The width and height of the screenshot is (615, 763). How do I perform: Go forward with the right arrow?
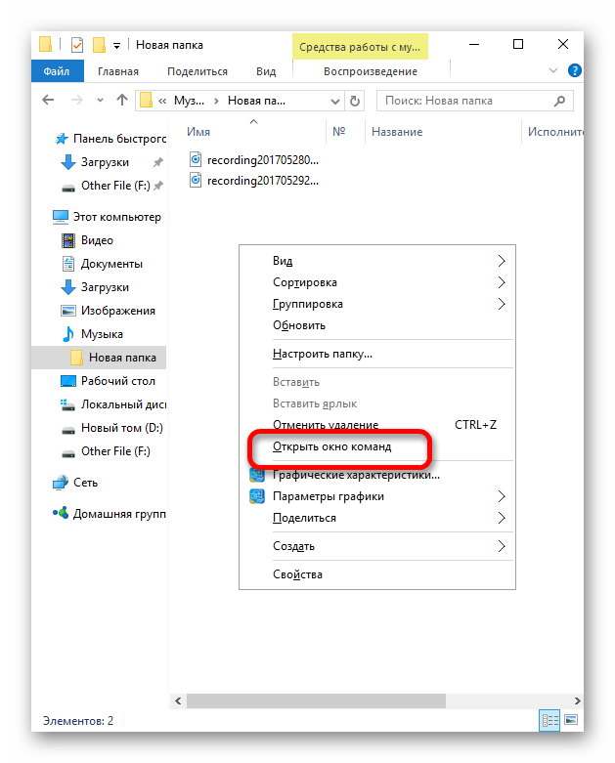click(x=76, y=101)
